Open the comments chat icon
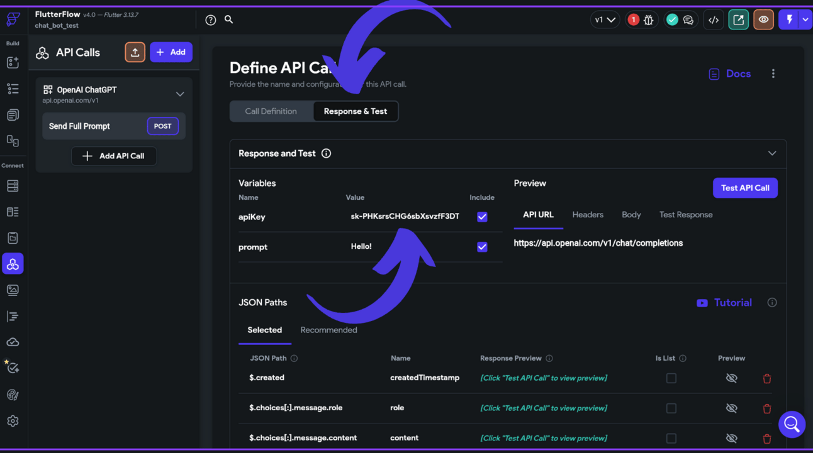Image resolution: width=813 pixels, height=453 pixels. [x=688, y=20]
